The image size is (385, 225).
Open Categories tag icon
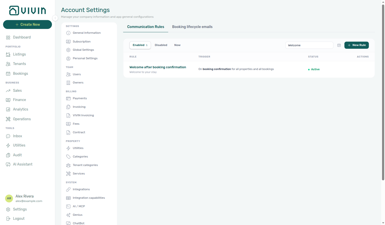[x=68, y=156]
